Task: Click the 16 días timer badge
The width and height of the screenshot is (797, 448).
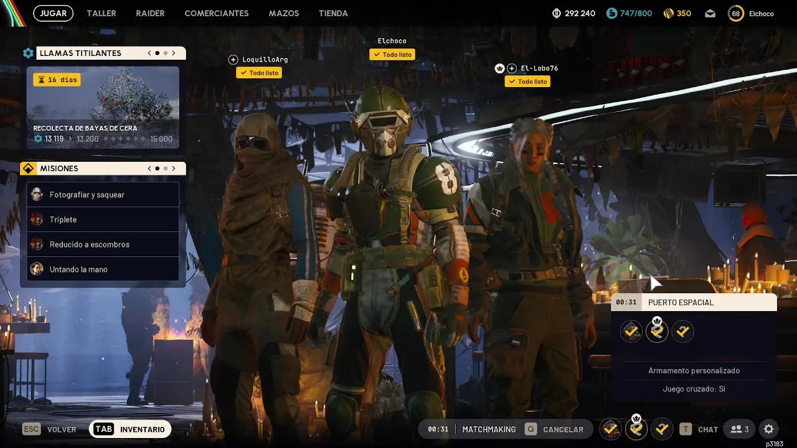Action: click(x=57, y=80)
